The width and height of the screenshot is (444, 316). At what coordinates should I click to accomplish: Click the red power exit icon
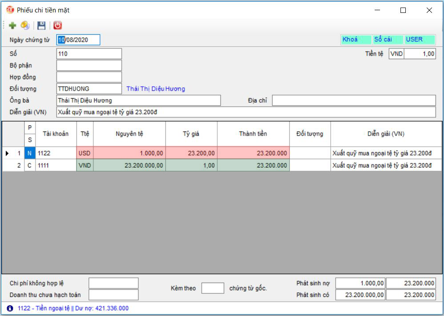coord(58,26)
